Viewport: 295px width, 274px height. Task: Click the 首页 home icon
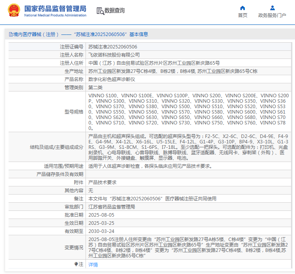pyautogui.click(x=243, y=8)
